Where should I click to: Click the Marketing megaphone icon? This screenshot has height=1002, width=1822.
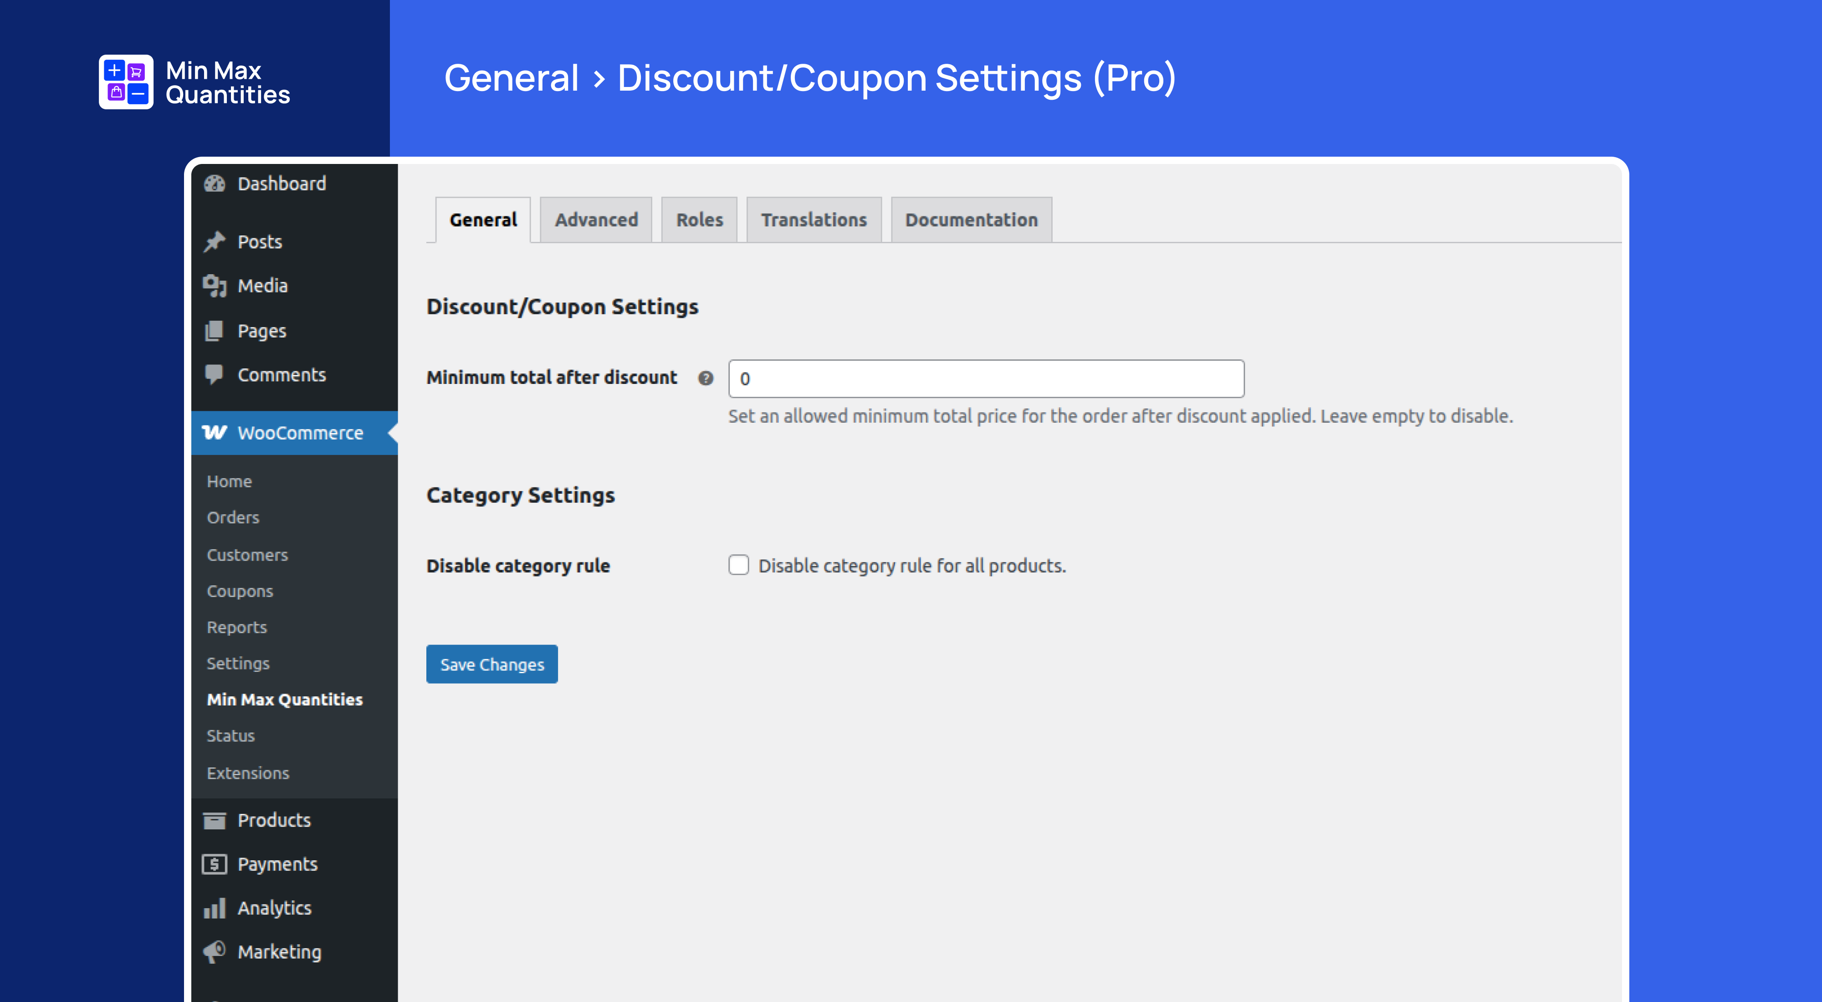click(214, 952)
